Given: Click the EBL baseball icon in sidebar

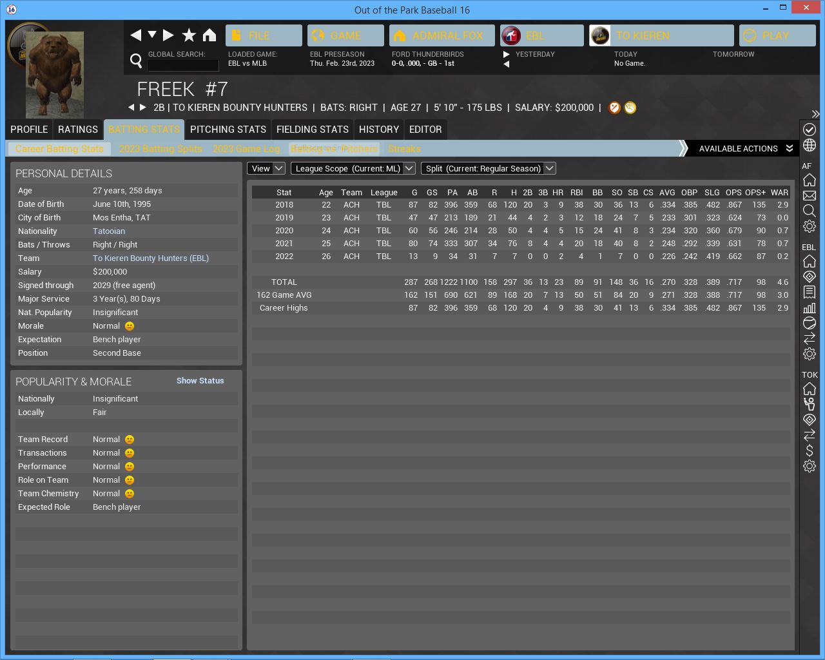Looking at the screenshot, I should 810,323.
